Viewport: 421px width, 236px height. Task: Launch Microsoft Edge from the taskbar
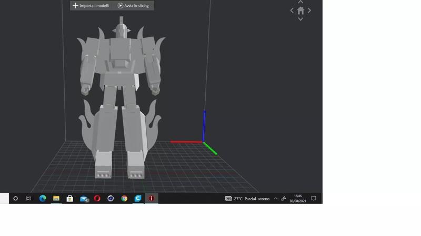43,198
